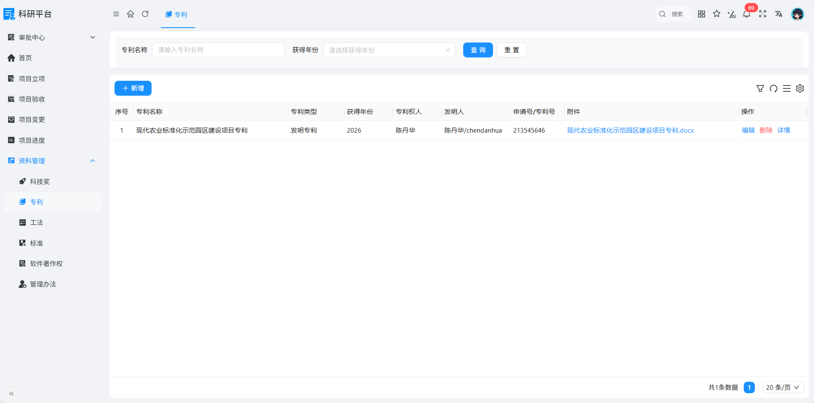Image resolution: width=814 pixels, height=403 pixels.
Task: Click the refresh icon beside home
Action: tap(145, 14)
